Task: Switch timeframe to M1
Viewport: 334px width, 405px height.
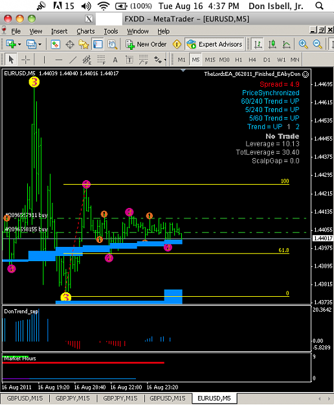Action: point(182,60)
